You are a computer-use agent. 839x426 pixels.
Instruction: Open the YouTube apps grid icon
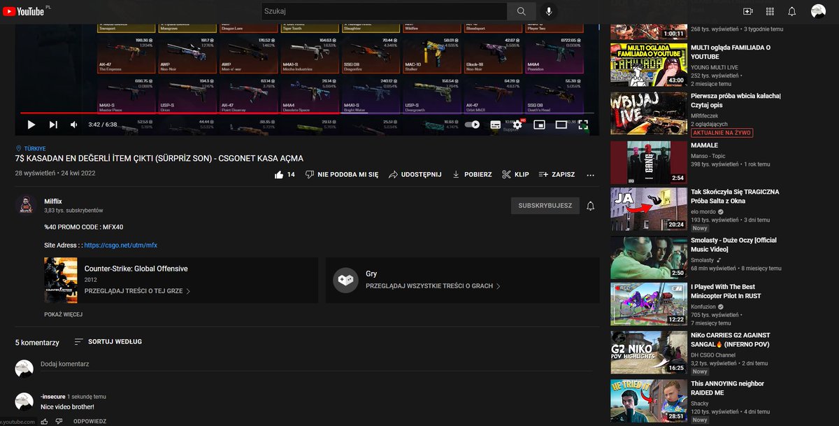click(770, 11)
